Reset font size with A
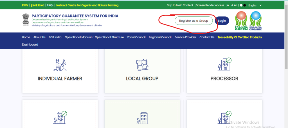Image resolution: width=288 pixels, height=128 pixels. click(x=232, y=5)
